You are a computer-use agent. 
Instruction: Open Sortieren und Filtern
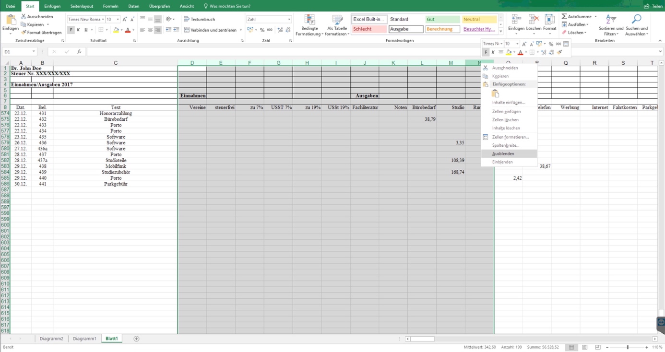pyautogui.click(x=611, y=25)
